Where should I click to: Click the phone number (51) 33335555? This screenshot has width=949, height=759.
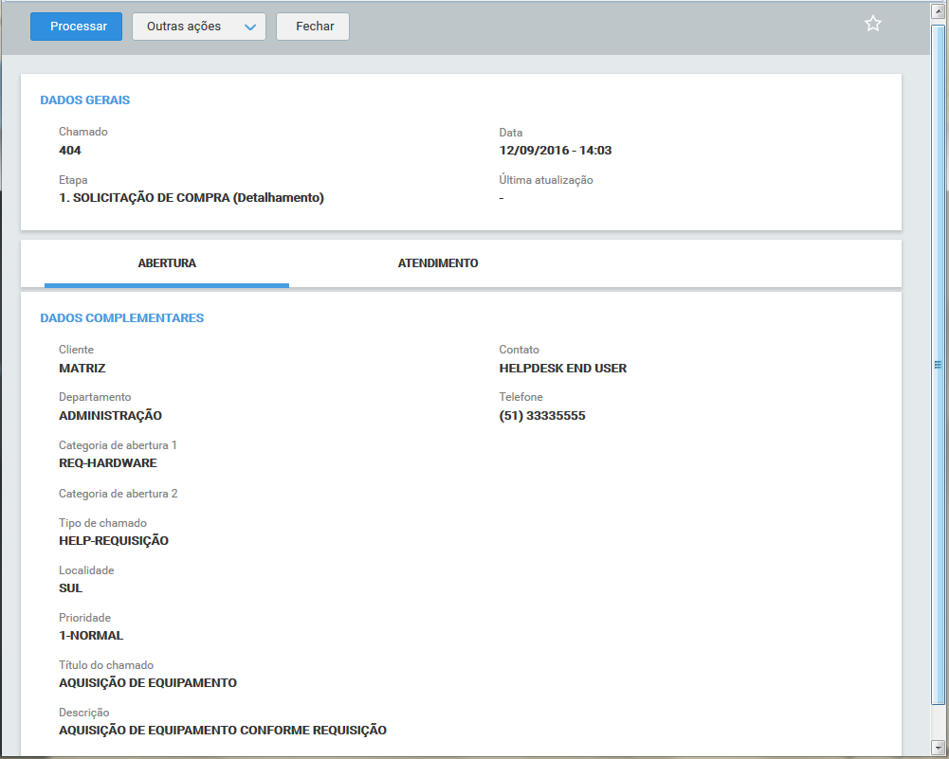[541, 415]
